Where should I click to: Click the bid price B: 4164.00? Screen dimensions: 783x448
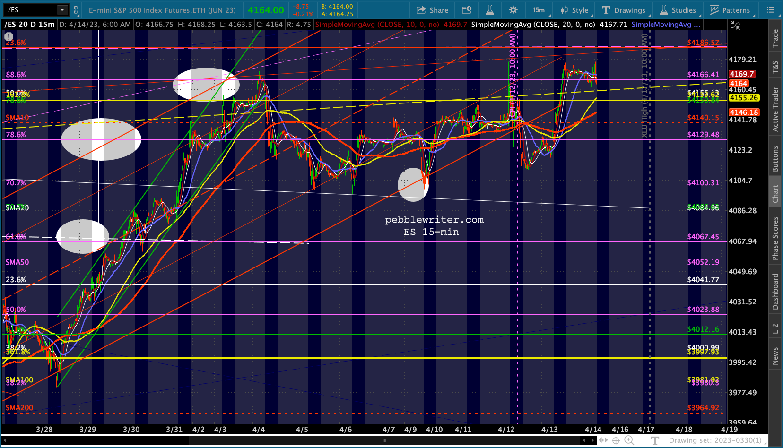(337, 7)
